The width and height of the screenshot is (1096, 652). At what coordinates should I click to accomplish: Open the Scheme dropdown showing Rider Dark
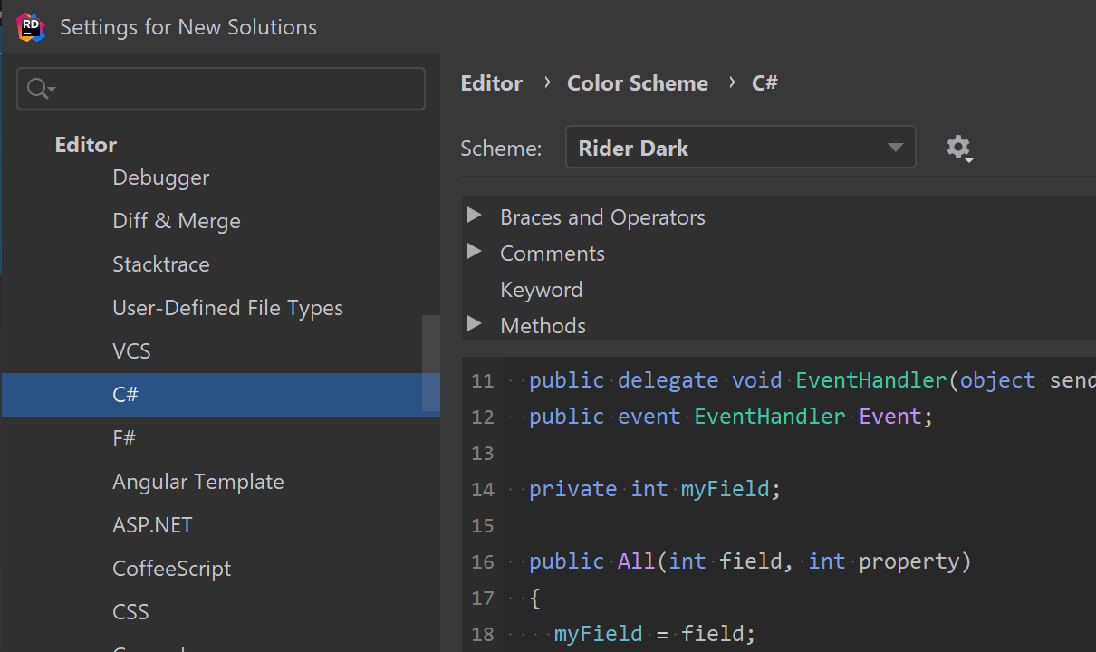coord(740,148)
